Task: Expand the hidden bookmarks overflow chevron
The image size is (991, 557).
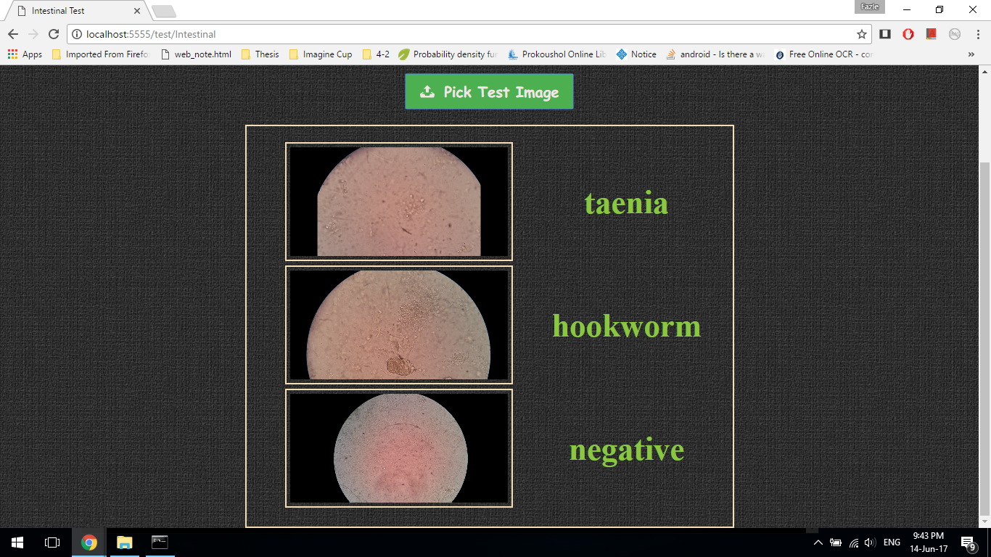Action: 971,54
